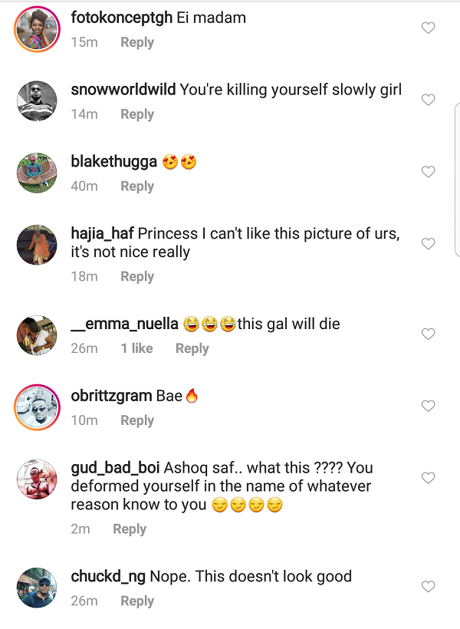Like blakethugga's heart-eyes comment

coord(429,172)
